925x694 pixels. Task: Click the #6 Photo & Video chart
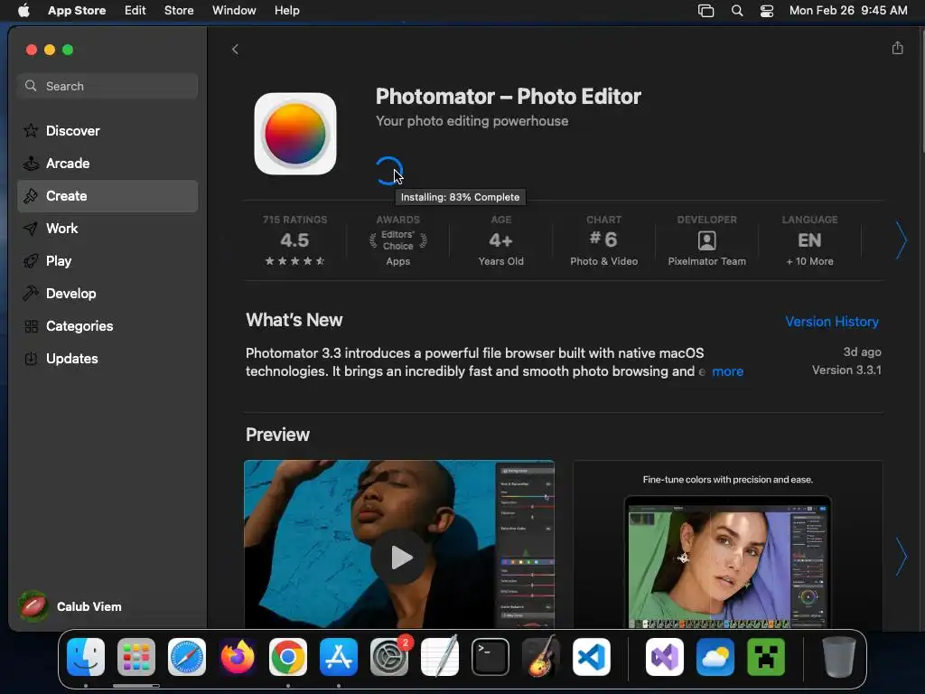point(603,240)
